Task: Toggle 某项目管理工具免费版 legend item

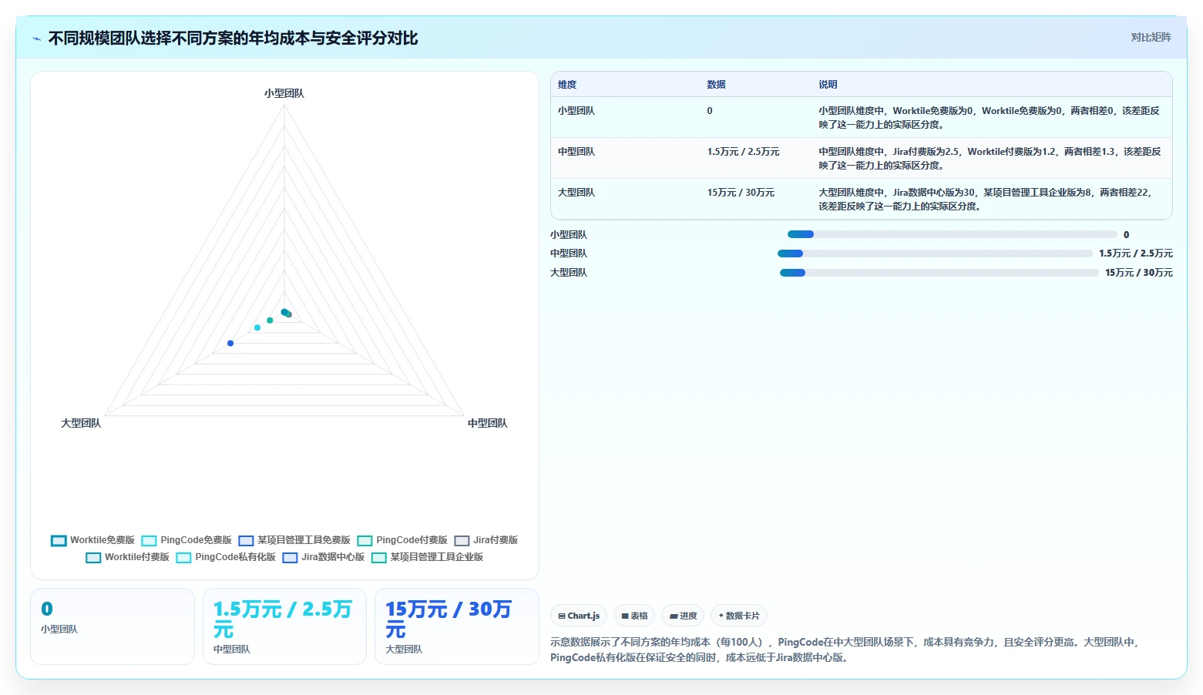Action: coord(294,541)
